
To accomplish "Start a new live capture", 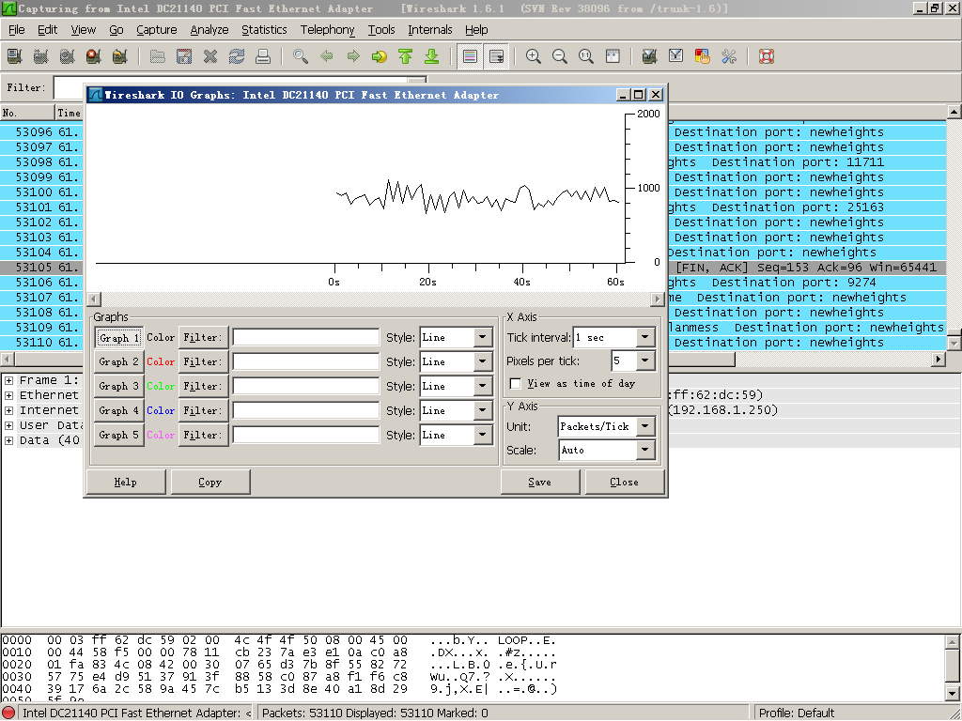I will click(x=67, y=57).
